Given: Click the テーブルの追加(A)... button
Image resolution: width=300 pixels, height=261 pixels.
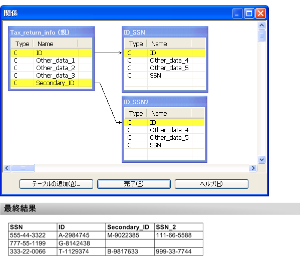Looking at the screenshot, I should (56, 184).
